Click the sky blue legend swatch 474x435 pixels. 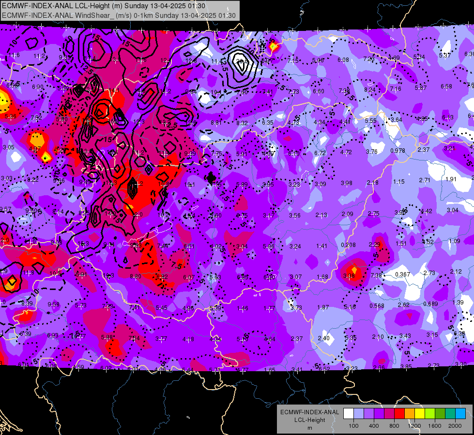pyautogui.click(x=460, y=414)
